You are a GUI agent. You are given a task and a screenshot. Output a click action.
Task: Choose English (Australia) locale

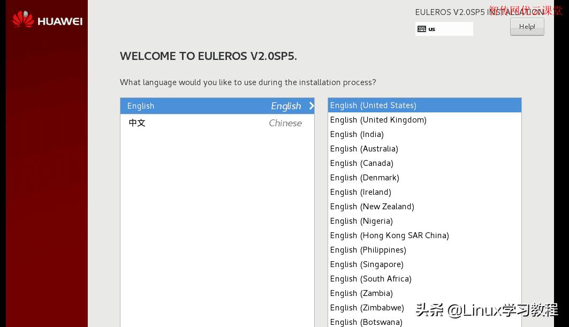(424, 149)
